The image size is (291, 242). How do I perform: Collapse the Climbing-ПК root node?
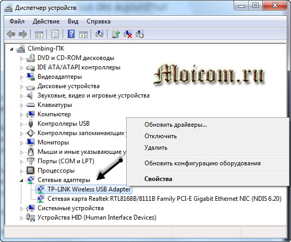(x=11, y=49)
